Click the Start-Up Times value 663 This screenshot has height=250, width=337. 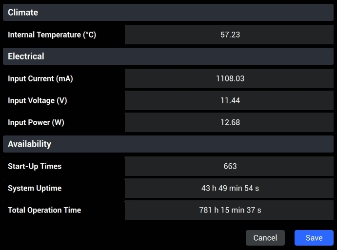pyautogui.click(x=229, y=166)
